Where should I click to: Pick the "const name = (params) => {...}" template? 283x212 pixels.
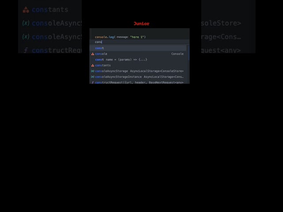138,60
